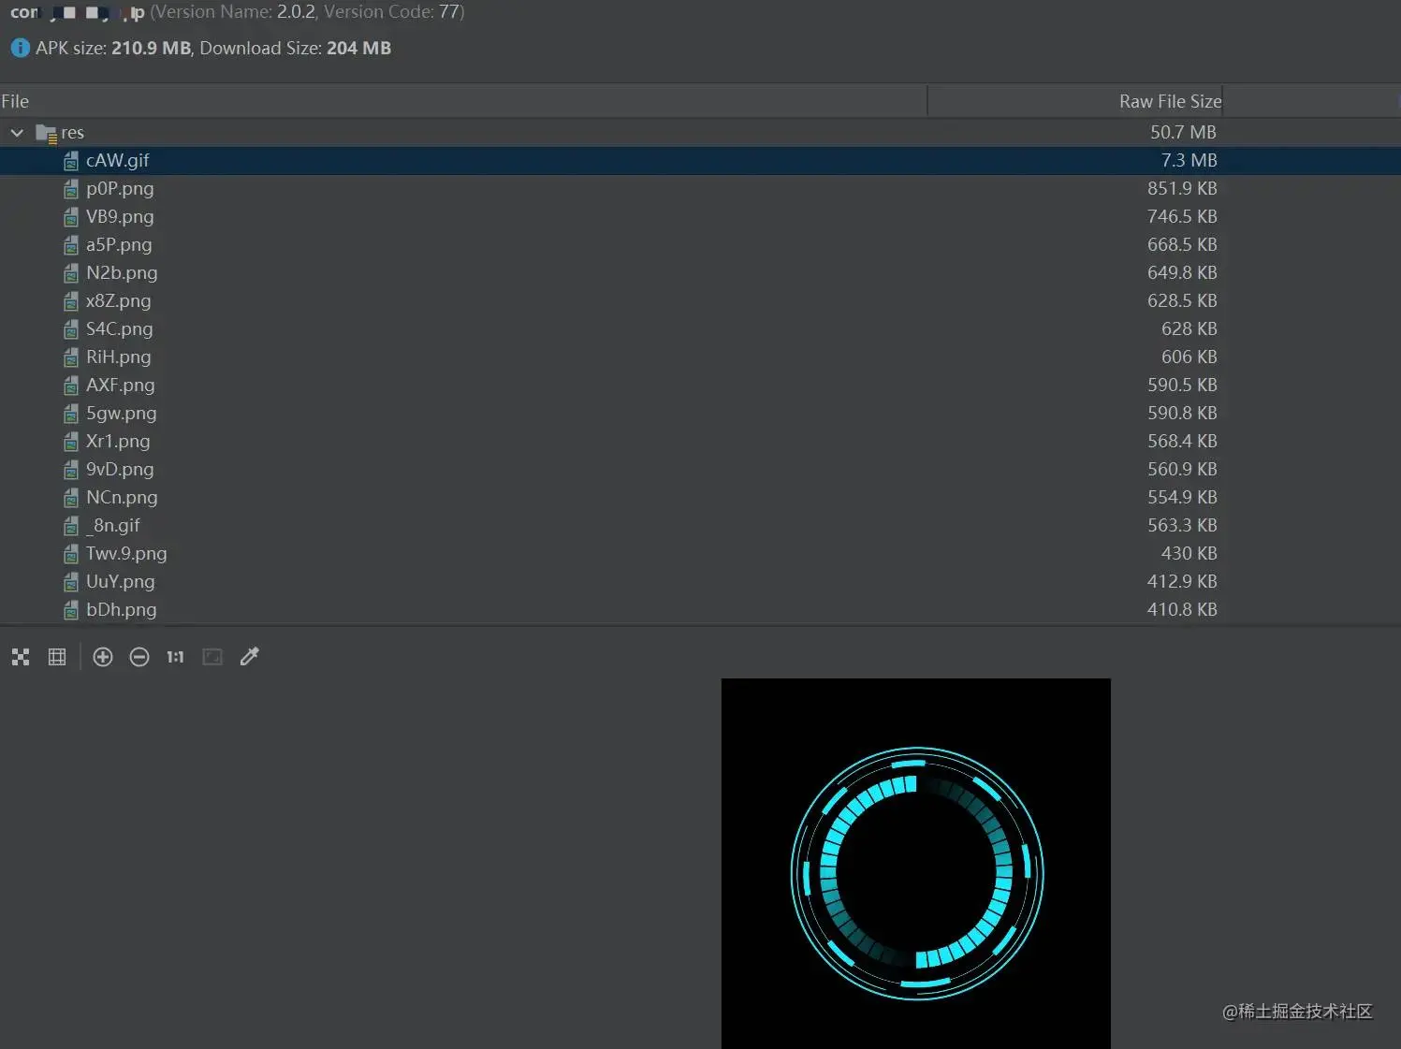This screenshot has width=1401, height=1049.
Task: Select x8Z.png in the file list
Action: (x=118, y=300)
